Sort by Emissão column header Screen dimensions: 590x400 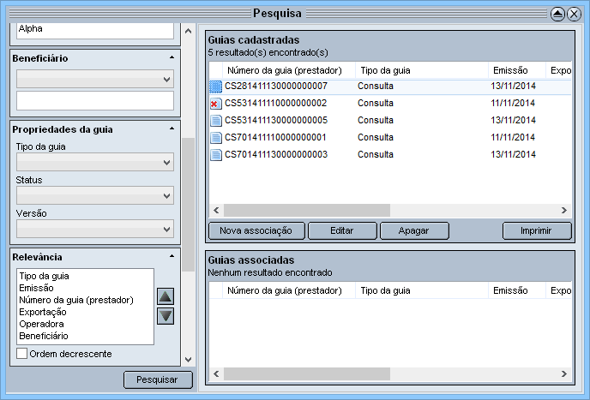click(509, 70)
